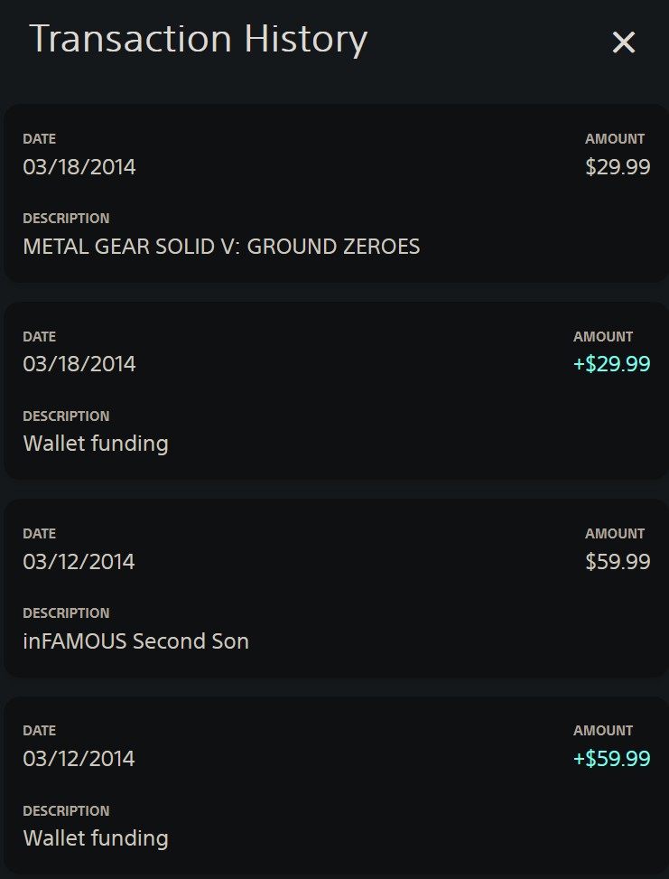669x879 pixels.
Task: Click the green +$29.99 funding amount
Action: [611, 364]
